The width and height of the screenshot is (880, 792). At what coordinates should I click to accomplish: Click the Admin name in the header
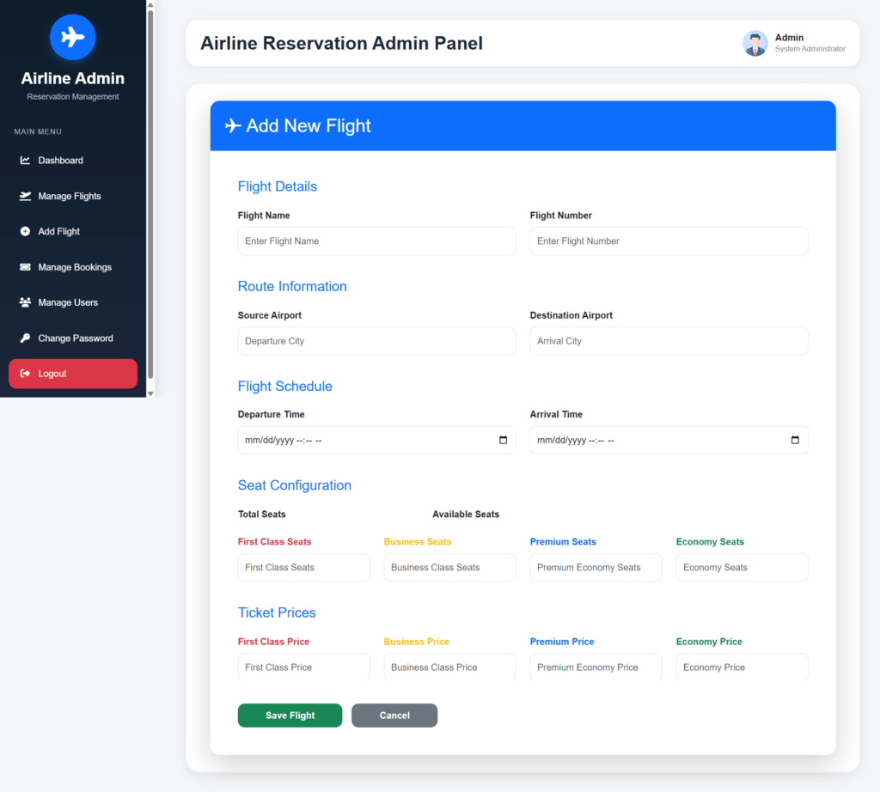click(789, 38)
